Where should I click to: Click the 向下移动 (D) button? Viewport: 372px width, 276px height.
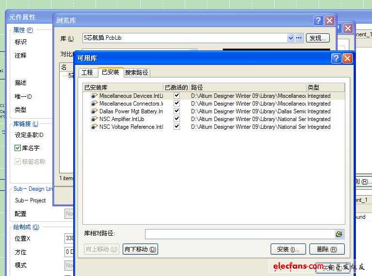point(140,249)
